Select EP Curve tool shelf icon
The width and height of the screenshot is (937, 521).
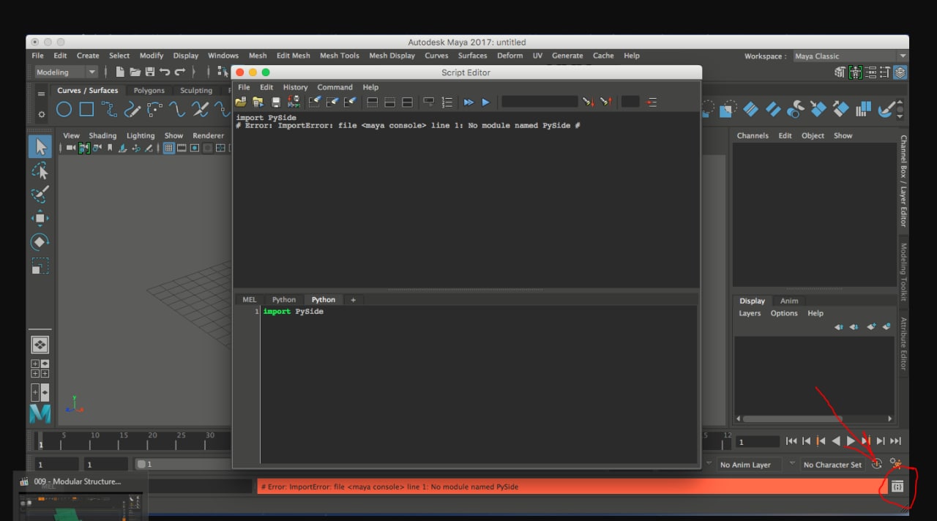[109, 110]
